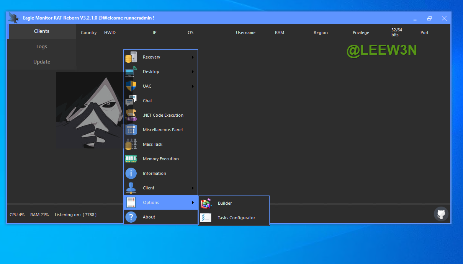Viewport: 463px width, 264px height.
Task: Expand the Client submenu arrow
Action: 193,188
